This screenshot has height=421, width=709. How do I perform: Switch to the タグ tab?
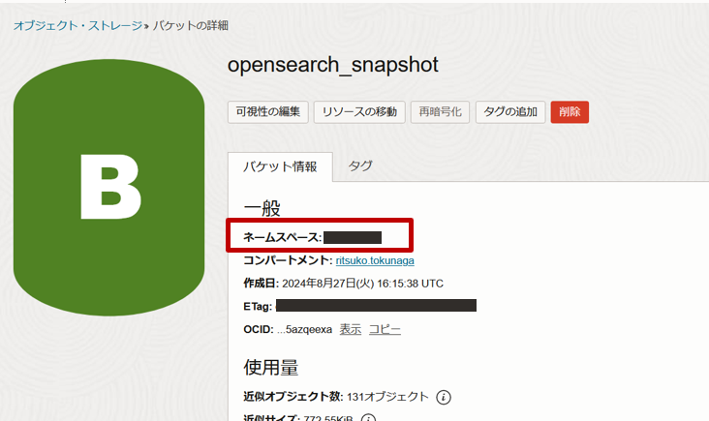360,165
